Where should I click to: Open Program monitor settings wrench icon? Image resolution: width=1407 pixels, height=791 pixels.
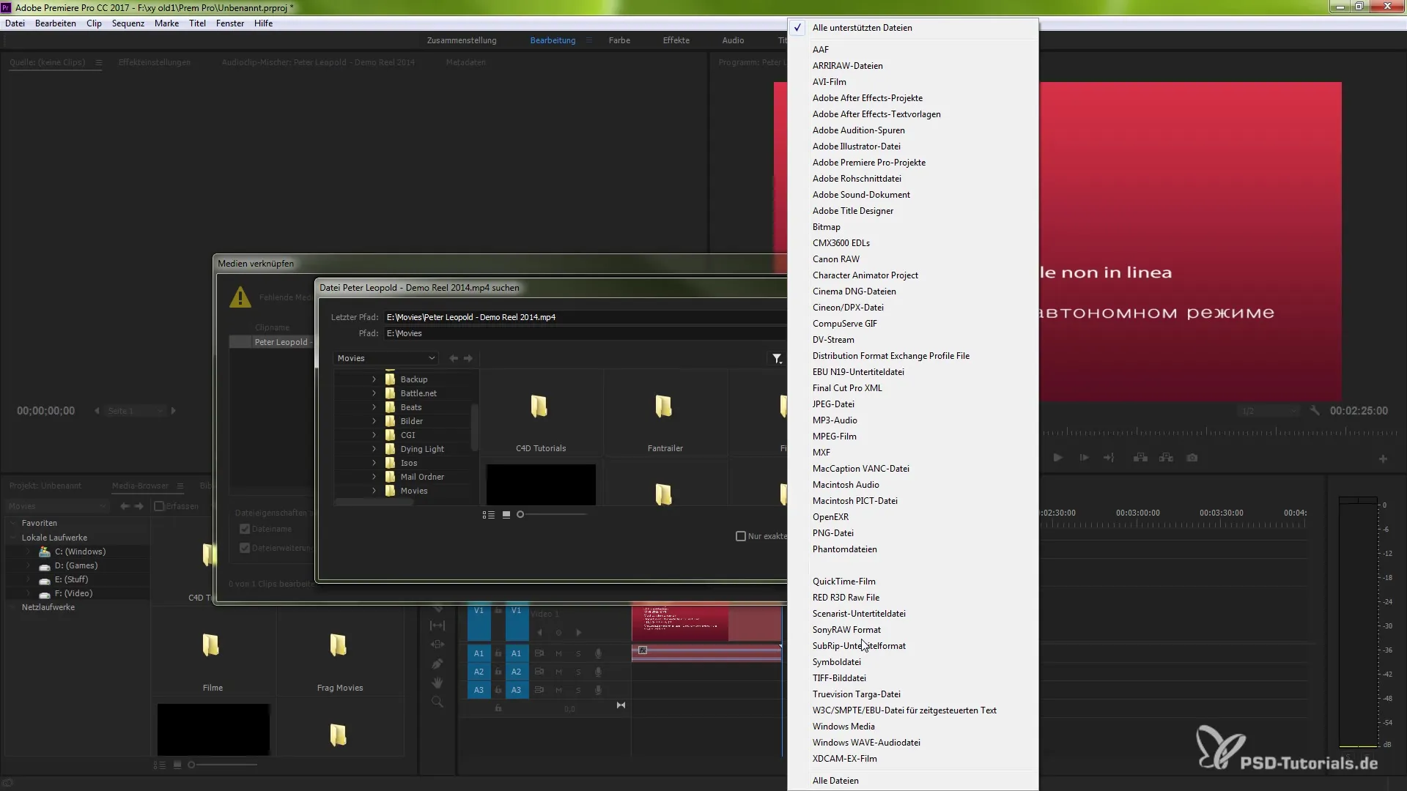pyautogui.click(x=1315, y=411)
